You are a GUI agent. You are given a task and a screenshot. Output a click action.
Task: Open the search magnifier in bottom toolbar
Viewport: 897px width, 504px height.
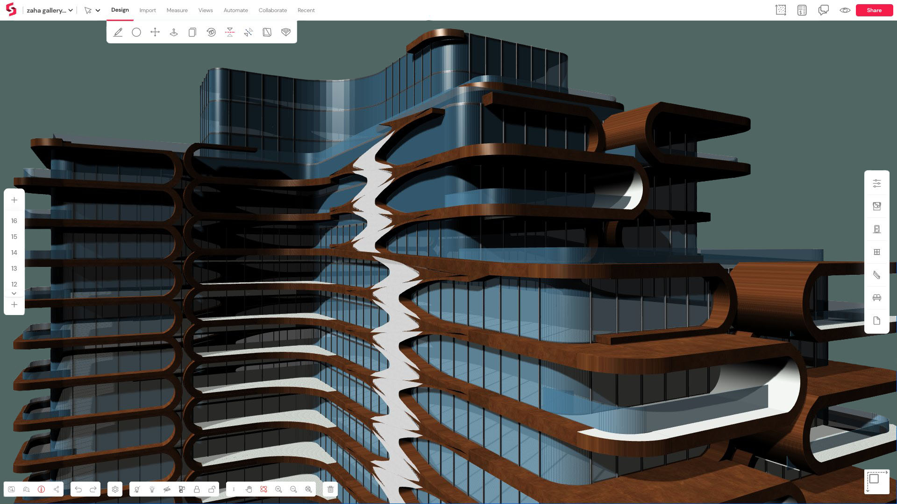coord(12,489)
